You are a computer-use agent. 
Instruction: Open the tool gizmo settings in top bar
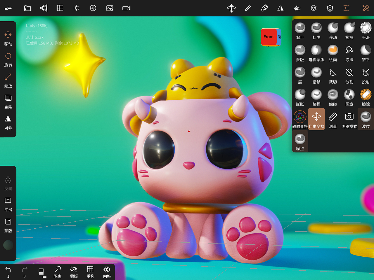[231, 8]
